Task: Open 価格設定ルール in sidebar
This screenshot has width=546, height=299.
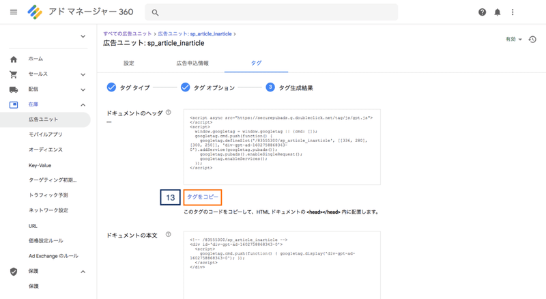Action: click(46, 241)
